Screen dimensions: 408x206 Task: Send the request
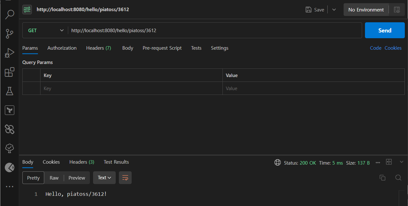pyautogui.click(x=385, y=31)
